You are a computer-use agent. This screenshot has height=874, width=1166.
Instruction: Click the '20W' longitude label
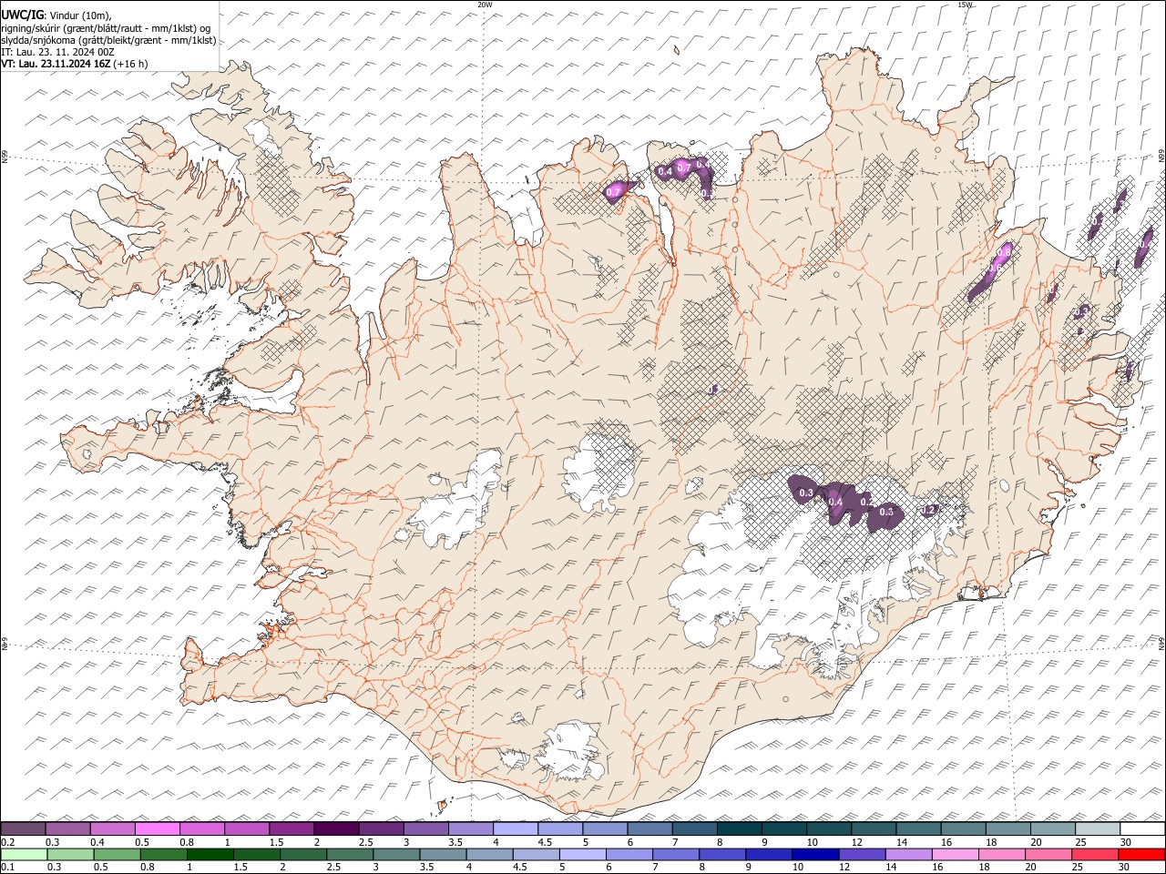(485, 5)
